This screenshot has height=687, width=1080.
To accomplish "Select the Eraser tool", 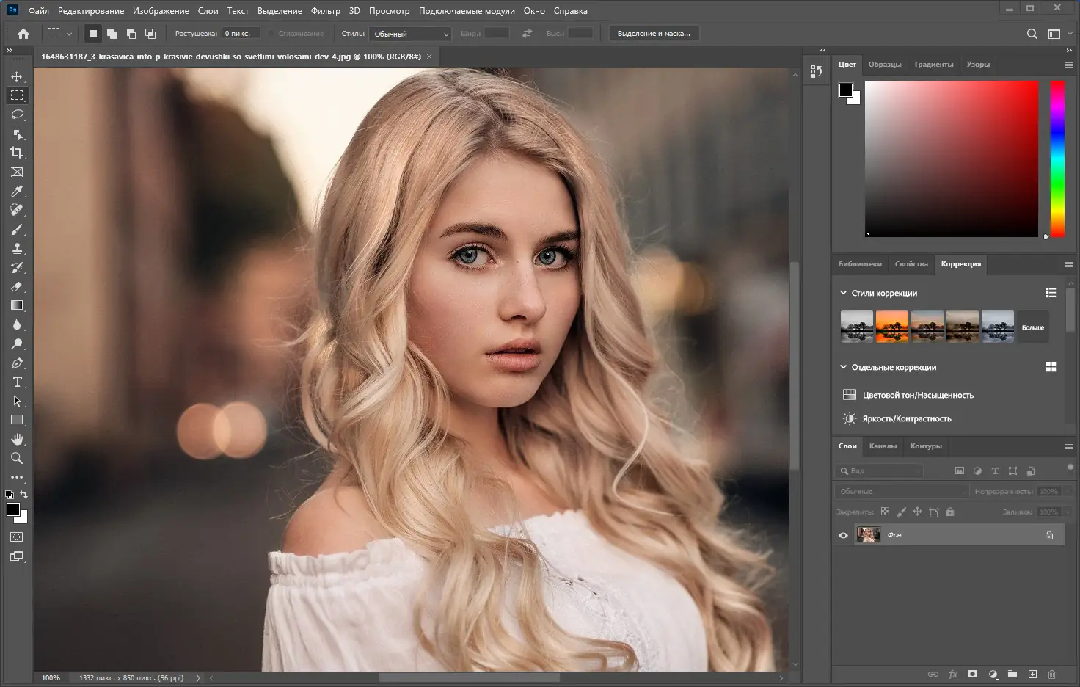I will click(x=17, y=286).
